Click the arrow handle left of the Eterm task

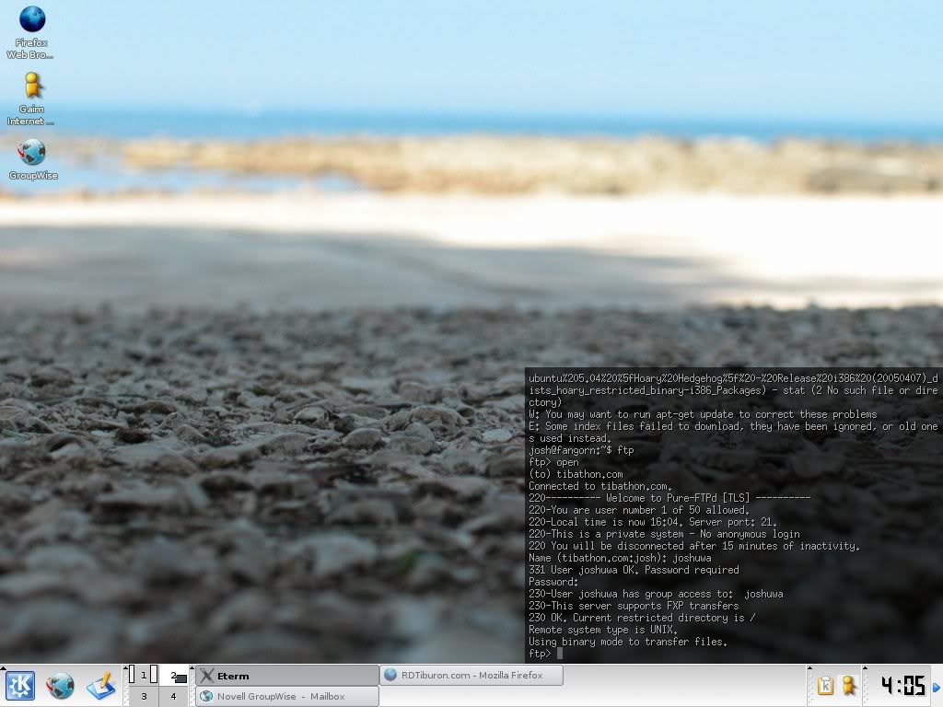point(192,668)
